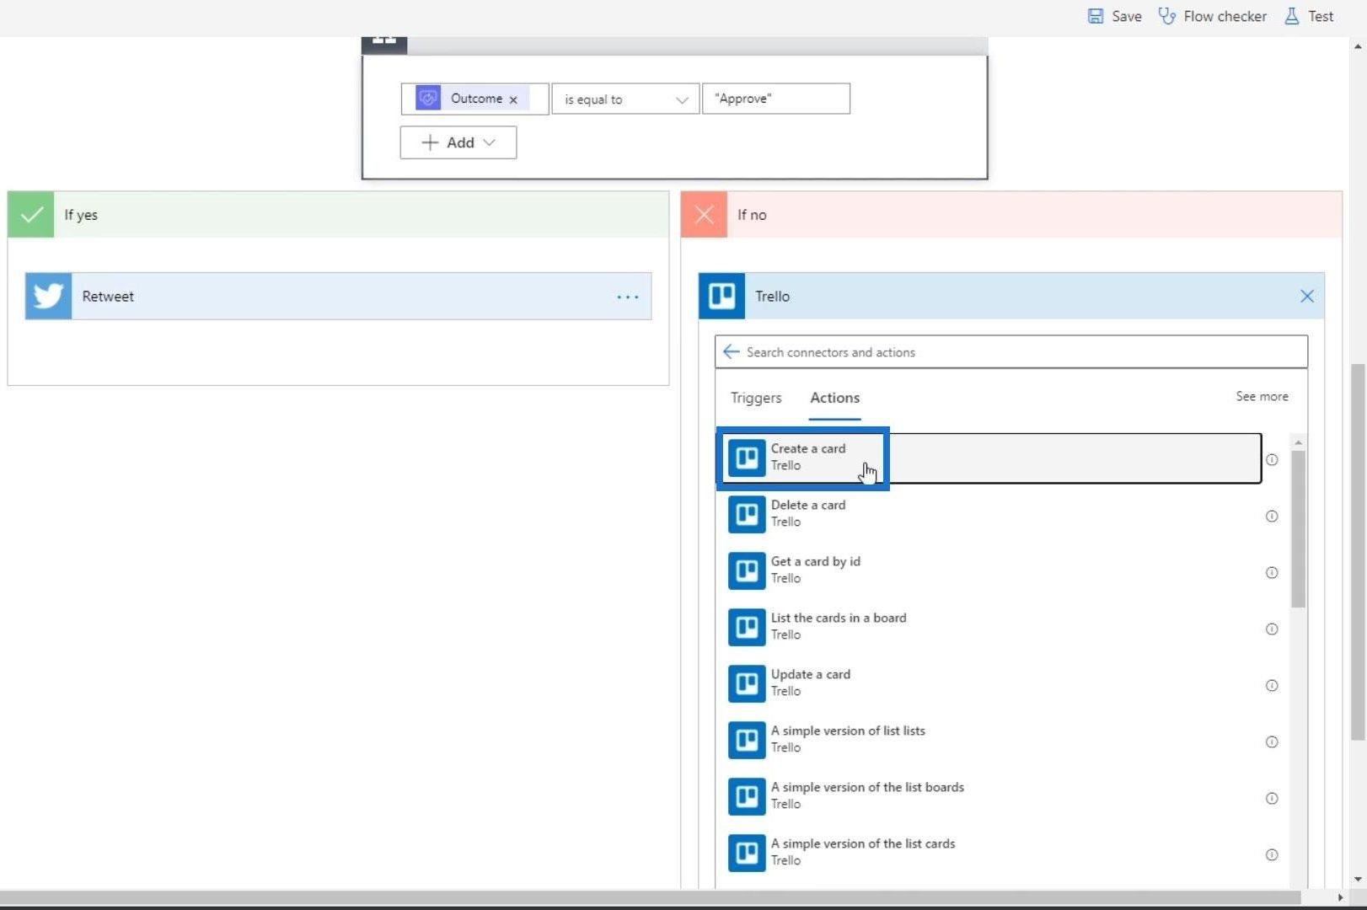
Task: Click the See more link
Action: coord(1262,396)
